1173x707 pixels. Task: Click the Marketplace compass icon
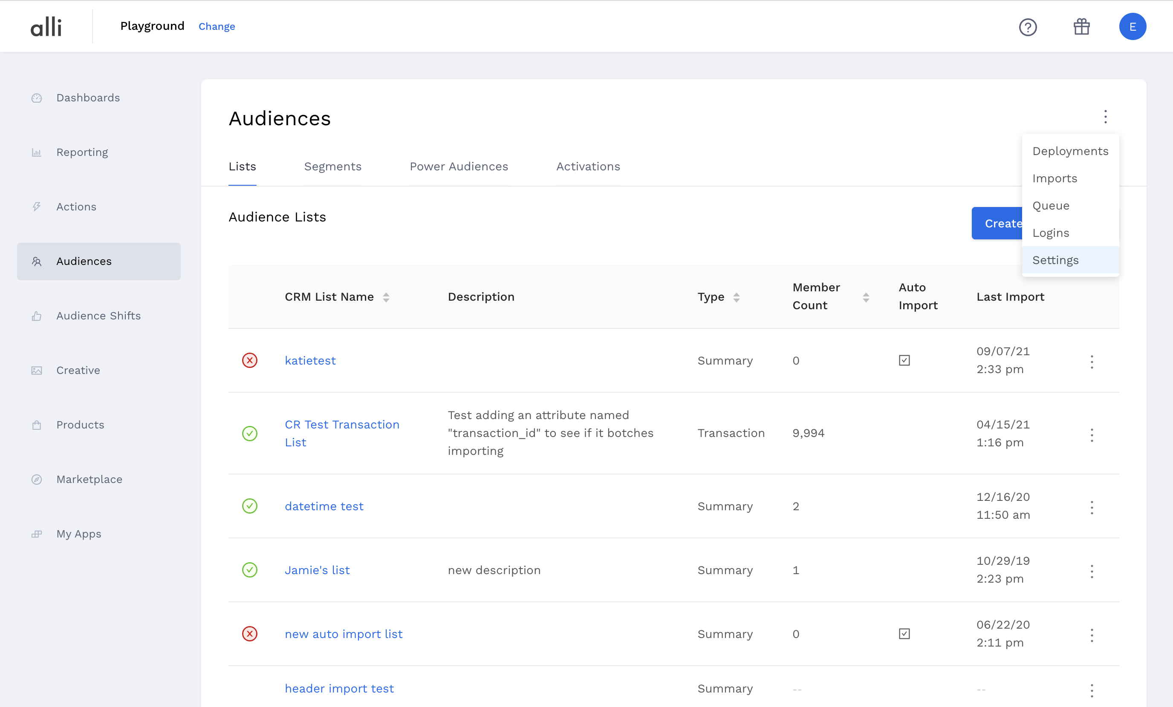(37, 480)
